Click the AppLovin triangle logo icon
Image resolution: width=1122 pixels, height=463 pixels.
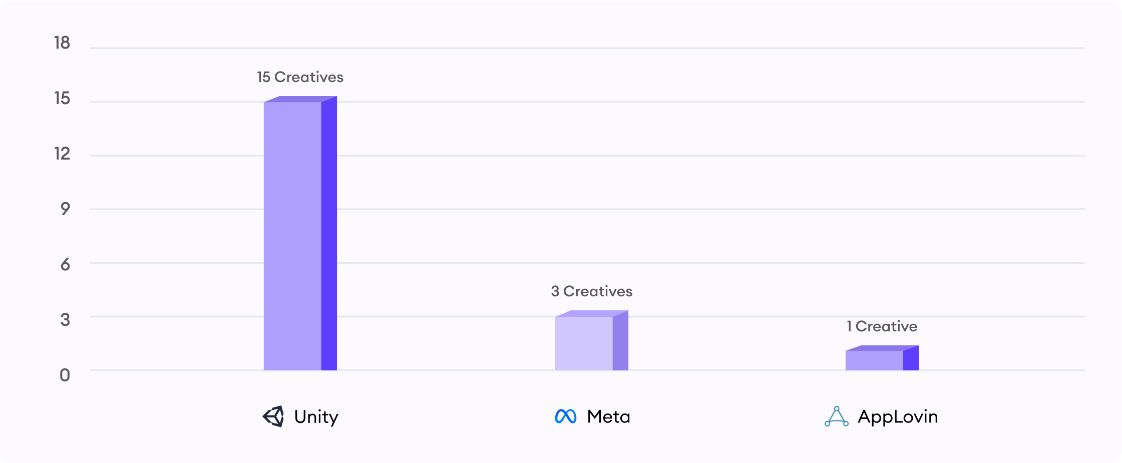click(x=837, y=416)
